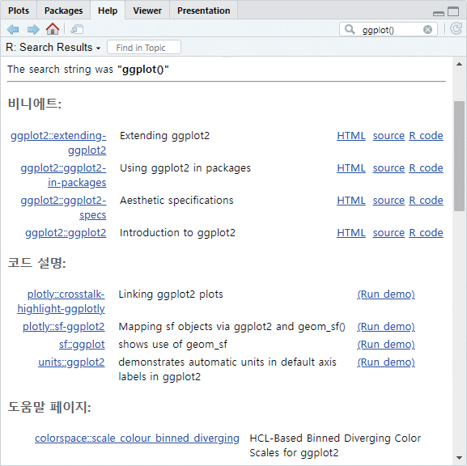This screenshot has width=467, height=466.
Task: Open source for Introduction to ggplot2
Action: coord(388,233)
